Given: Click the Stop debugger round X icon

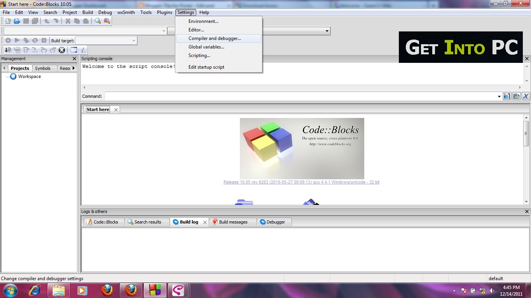Looking at the screenshot, I should (62, 50).
